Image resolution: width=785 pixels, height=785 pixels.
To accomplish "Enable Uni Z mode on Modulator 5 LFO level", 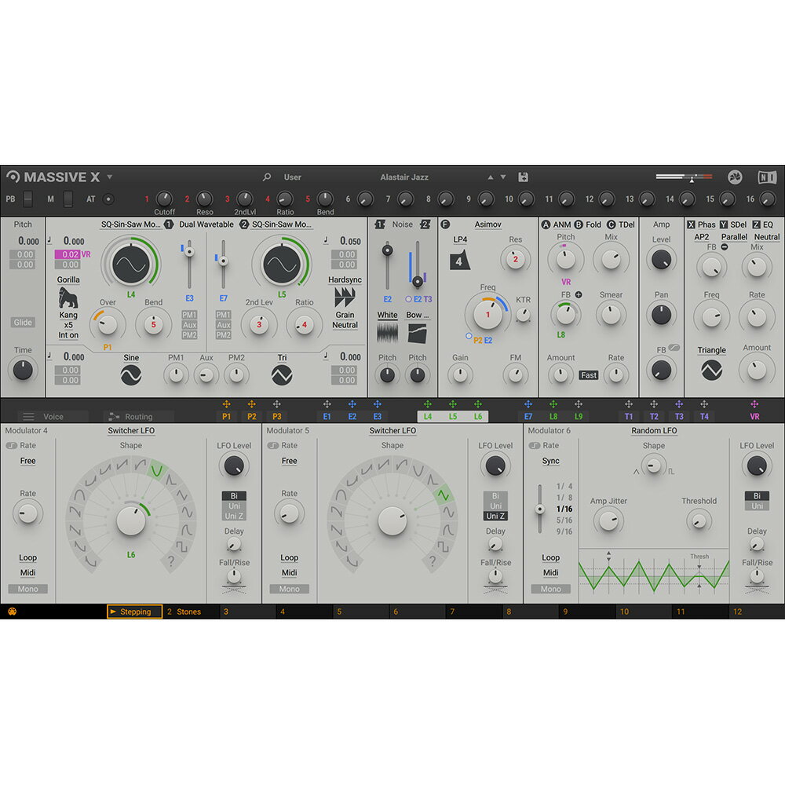I will [x=495, y=516].
